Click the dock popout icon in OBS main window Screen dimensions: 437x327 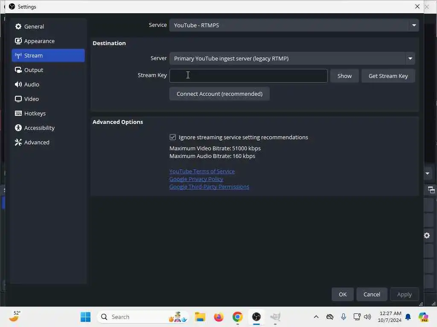(x=431, y=190)
